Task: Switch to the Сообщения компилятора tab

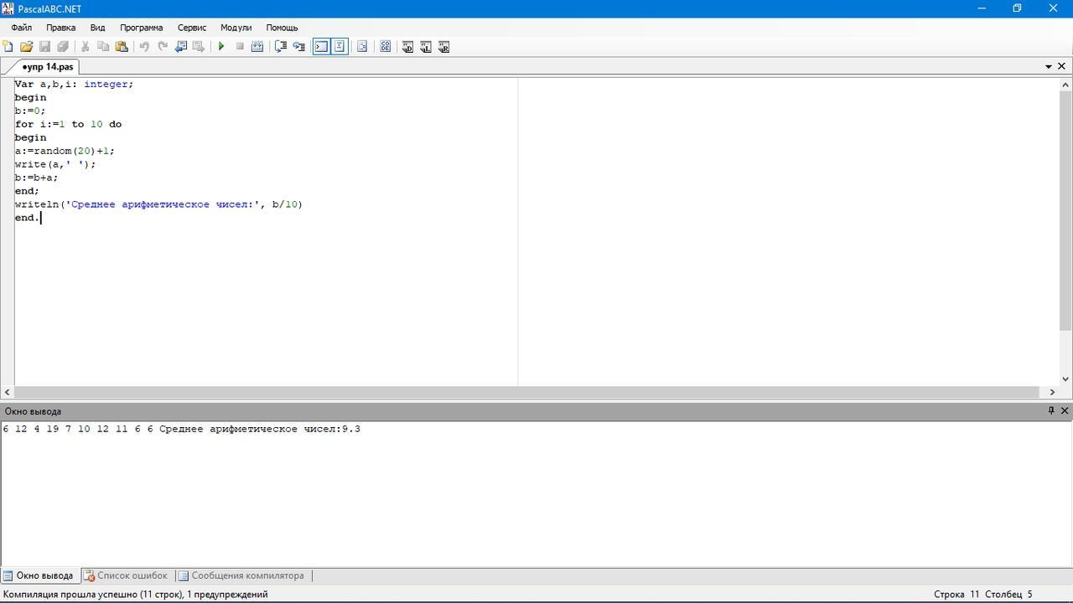Action: coord(241,576)
